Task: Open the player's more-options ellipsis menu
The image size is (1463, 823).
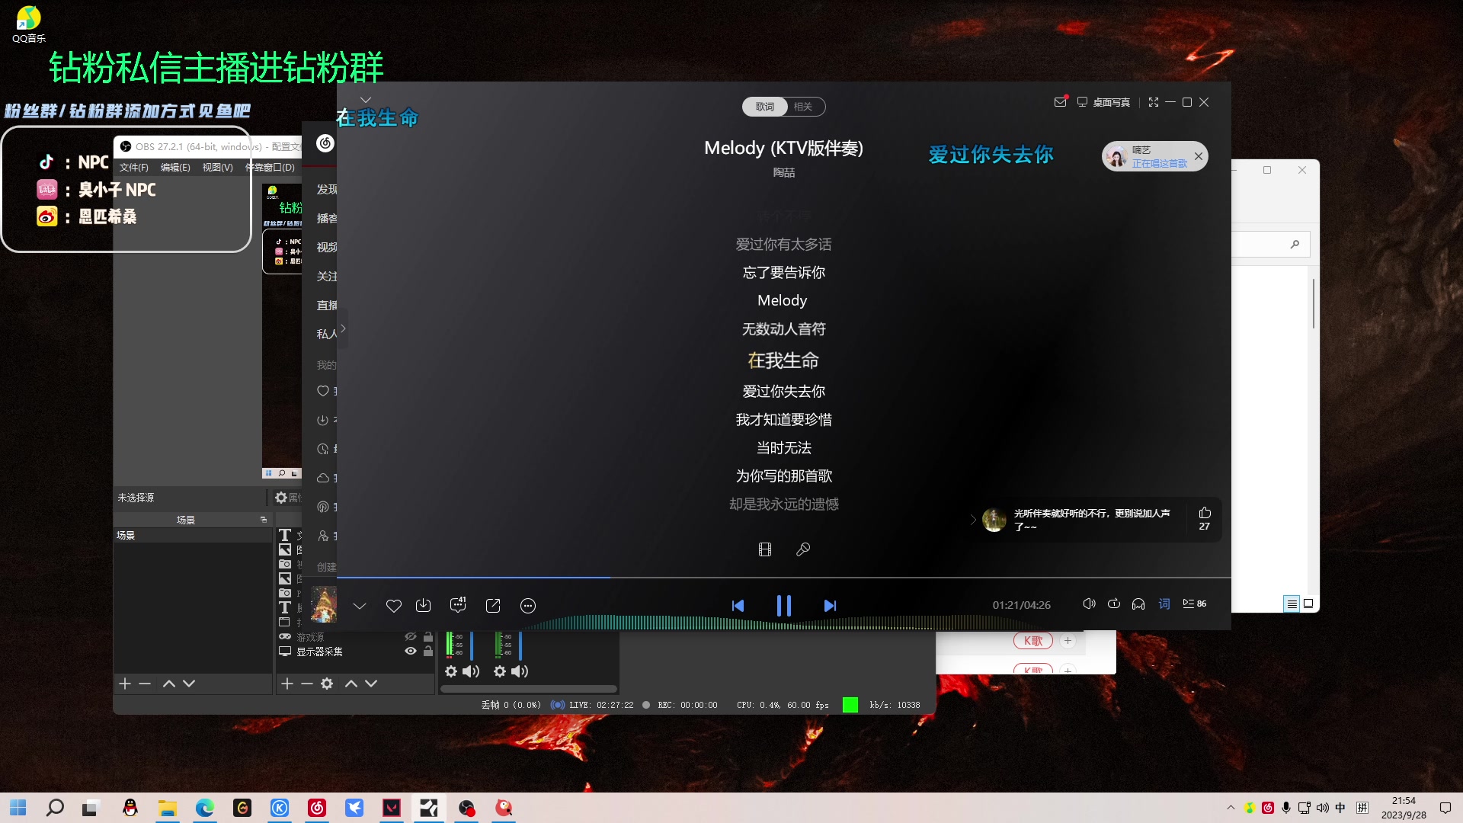Action: tap(528, 606)
